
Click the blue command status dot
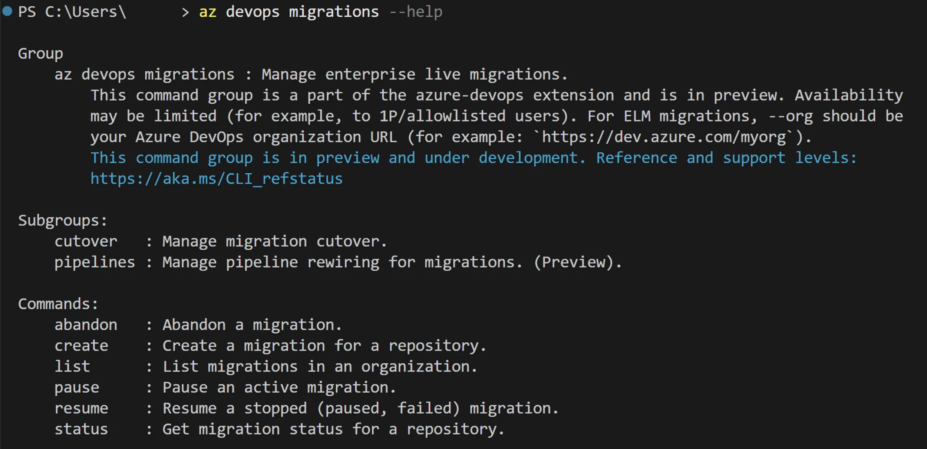pyautogui.click(x=7, y=11)
